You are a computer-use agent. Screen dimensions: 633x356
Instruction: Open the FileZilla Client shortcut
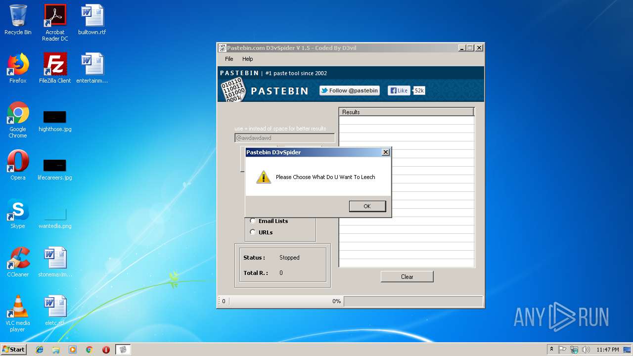point(55,68)
